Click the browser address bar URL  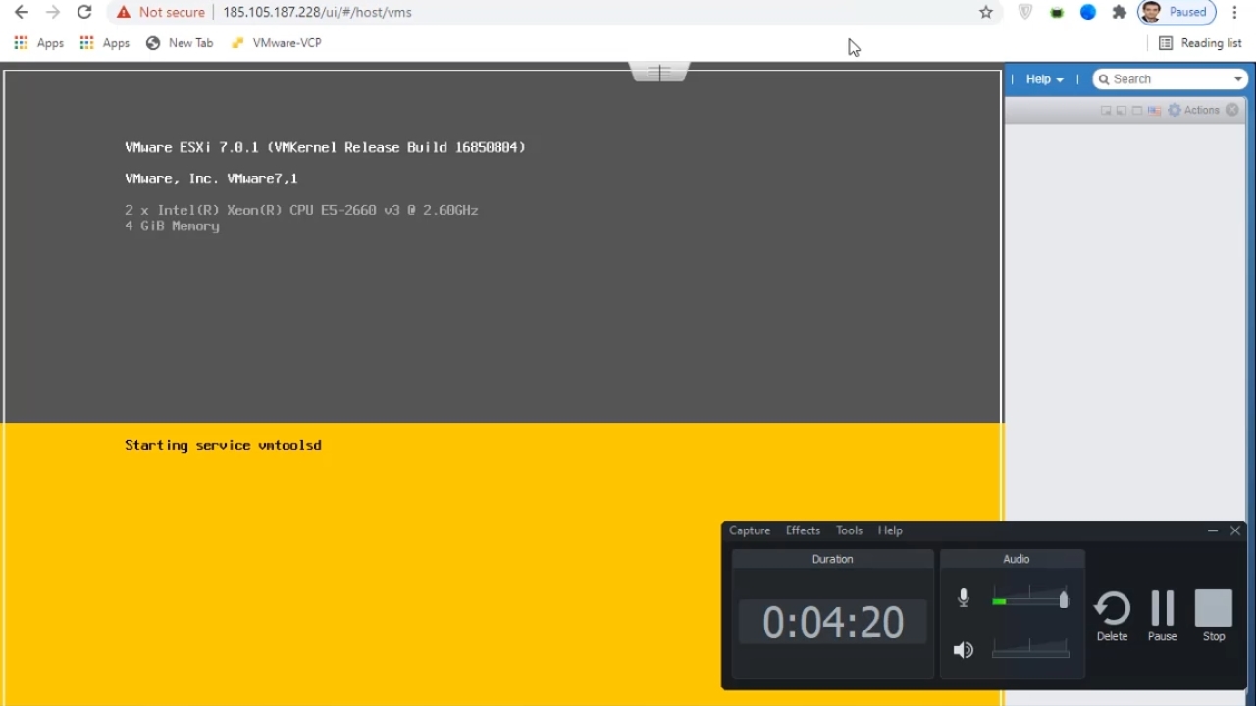tap(317, 12)
